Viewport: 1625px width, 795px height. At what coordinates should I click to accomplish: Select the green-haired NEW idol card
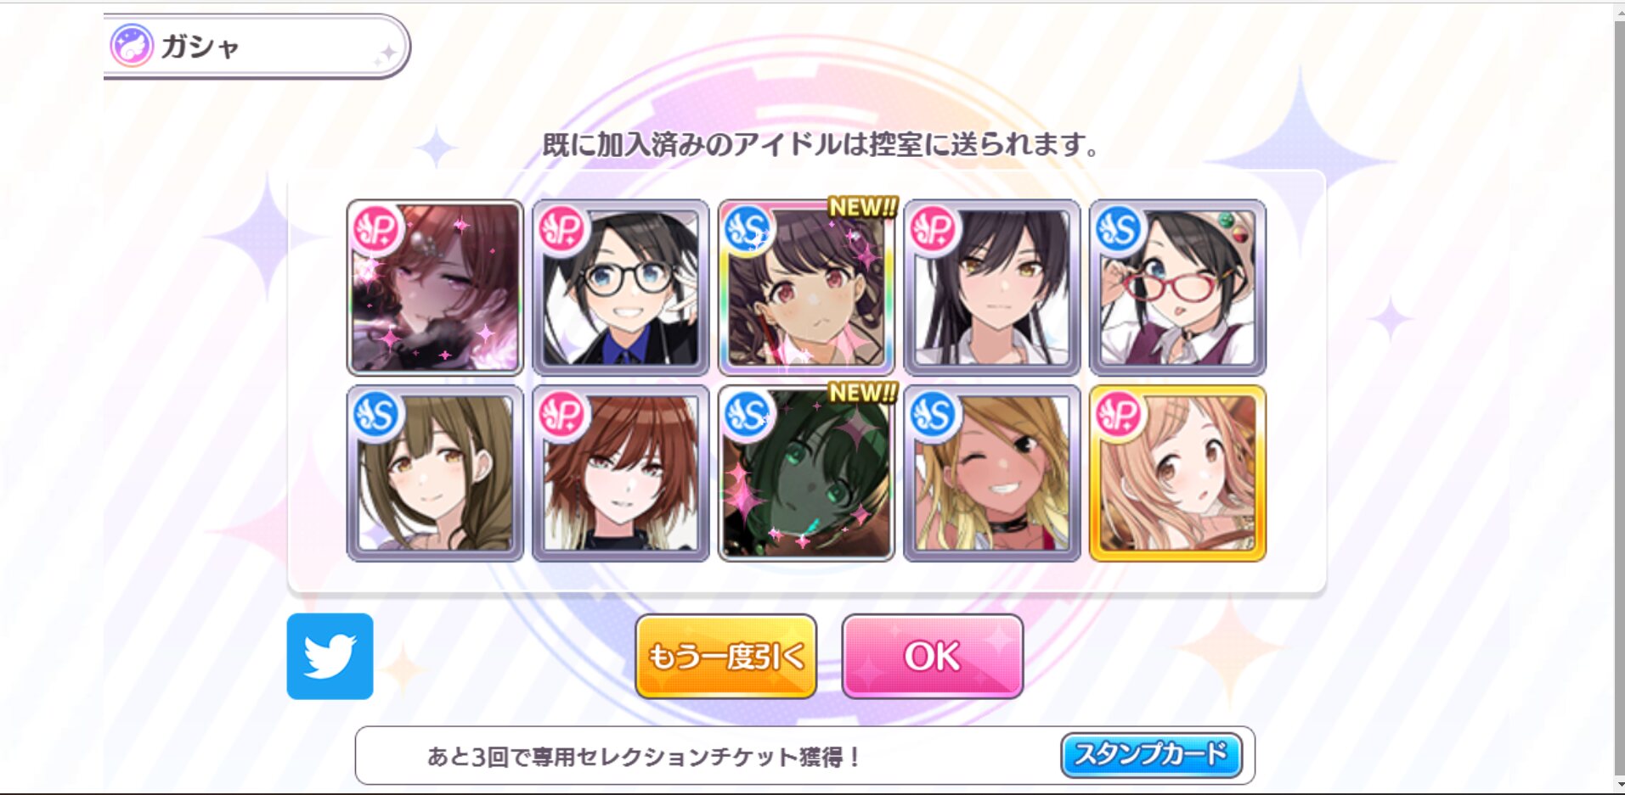tap(806, 473)
